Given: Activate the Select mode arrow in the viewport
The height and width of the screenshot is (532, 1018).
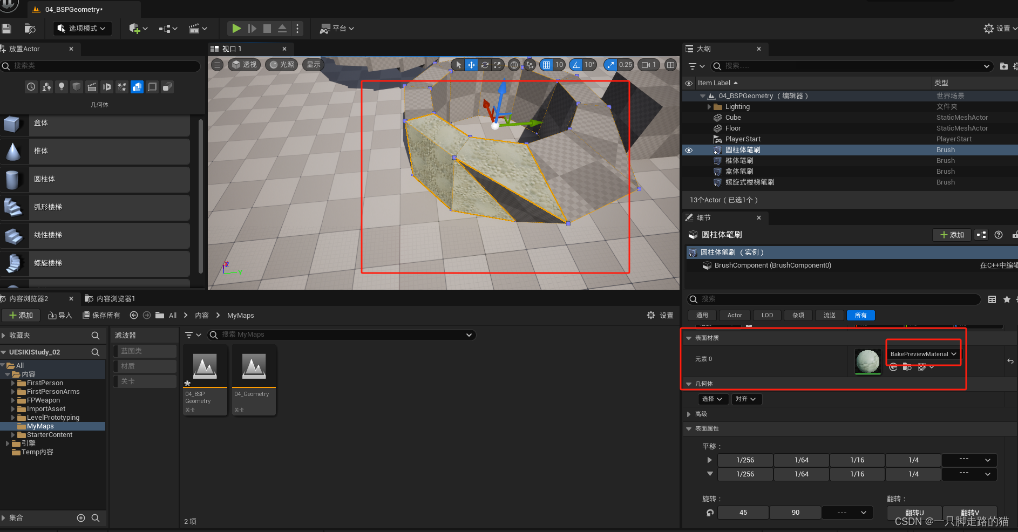Looking at the screenshot, I should tap(458, 65).
